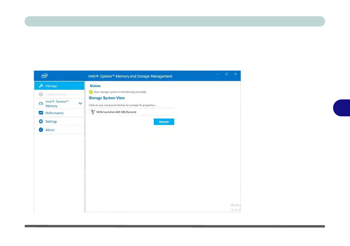Click the Status heading
350x246 pixels.
pos(95,86)
